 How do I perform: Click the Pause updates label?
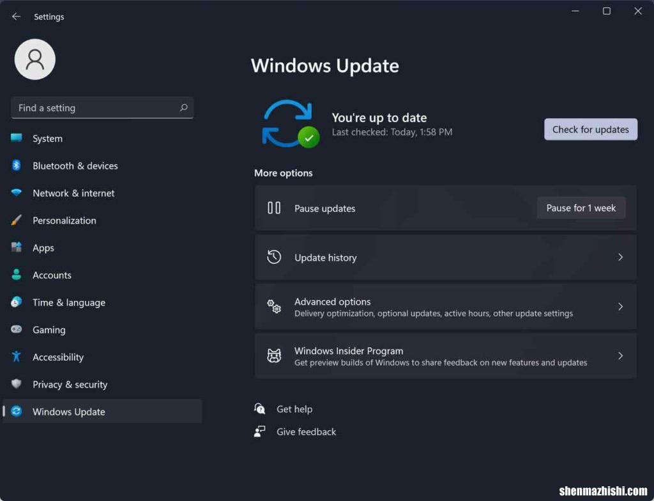[325, 208]
